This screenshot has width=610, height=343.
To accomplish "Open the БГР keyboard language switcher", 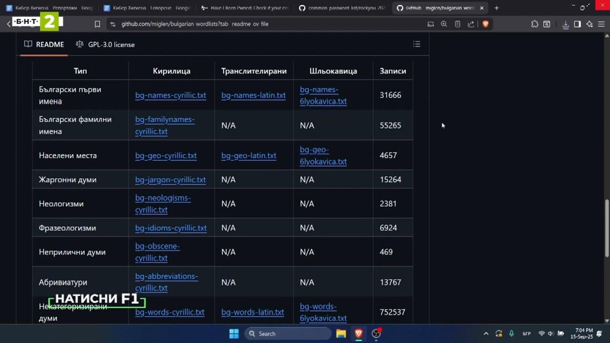I will [x=527, y=333].
